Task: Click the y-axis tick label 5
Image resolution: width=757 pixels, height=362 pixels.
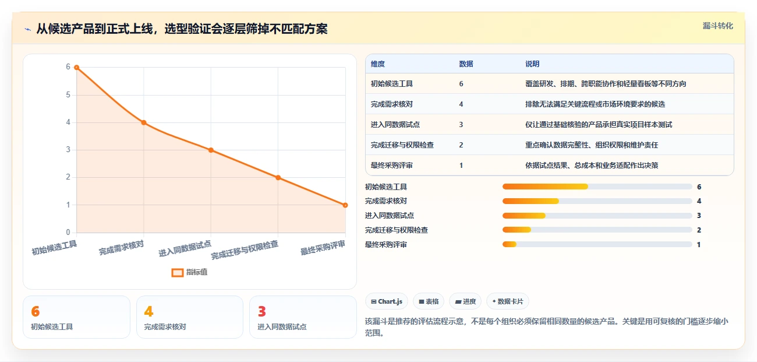Action: 68,95
